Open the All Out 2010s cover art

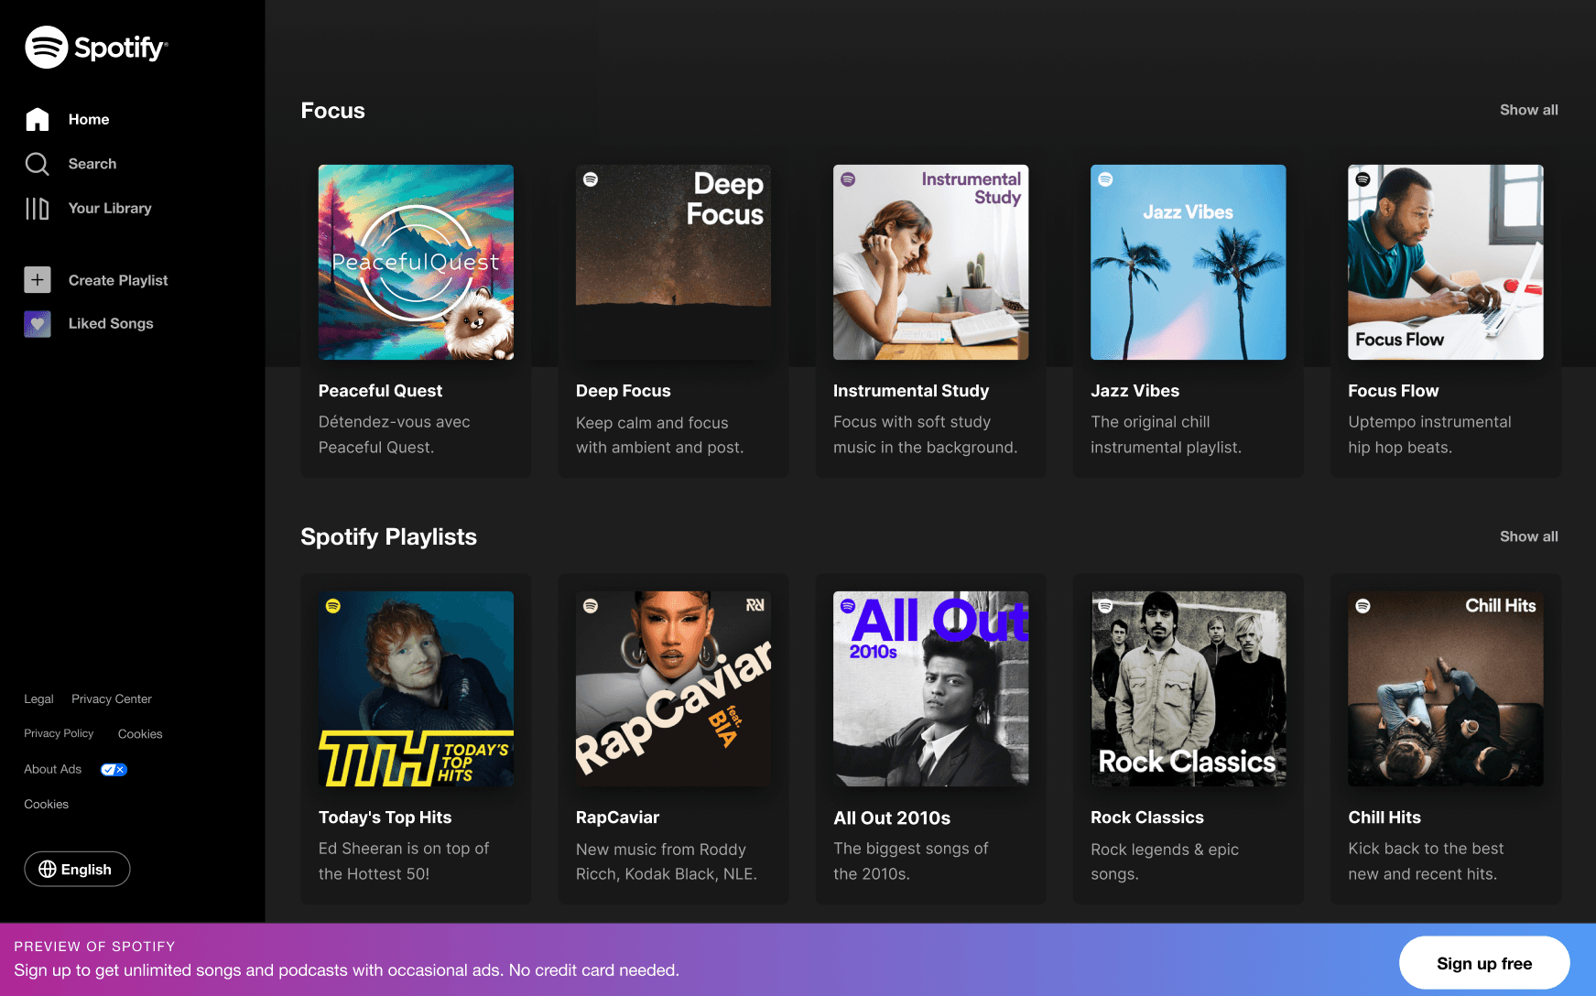pyautogui.click(x=930, y=689)
